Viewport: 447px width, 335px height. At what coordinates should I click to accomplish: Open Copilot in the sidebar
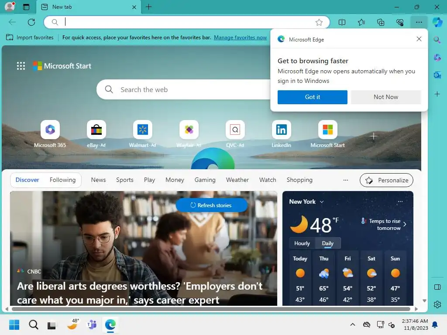tap(437, 22)
